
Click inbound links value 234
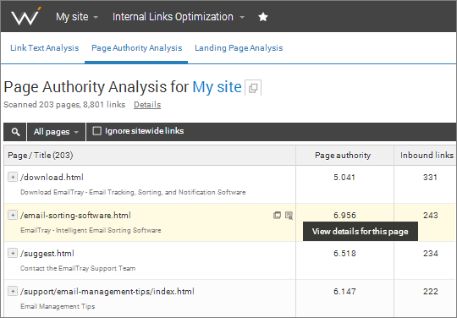pos(431,254)
